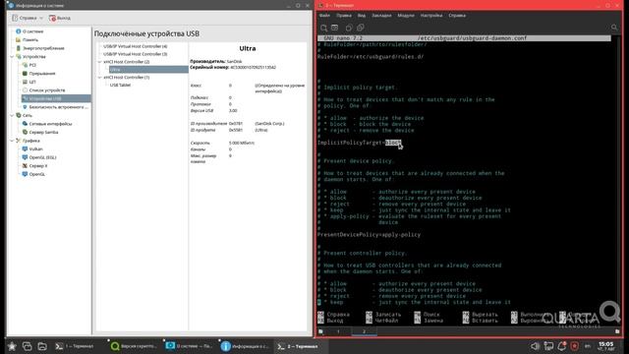Image resolution: width=629 pixels, height=354 pixels.
Task: Select 'USB Tablet' device row
Action: pos(120,86)
